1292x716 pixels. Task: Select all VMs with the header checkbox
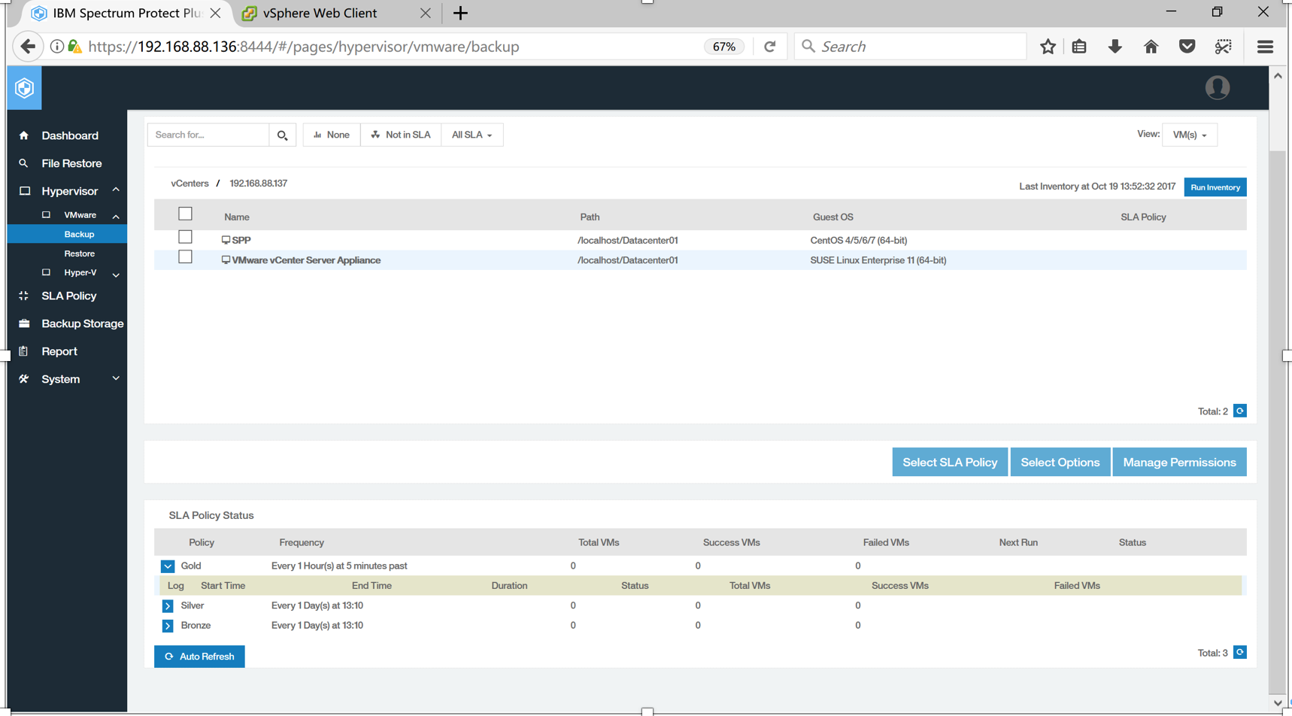185,214
